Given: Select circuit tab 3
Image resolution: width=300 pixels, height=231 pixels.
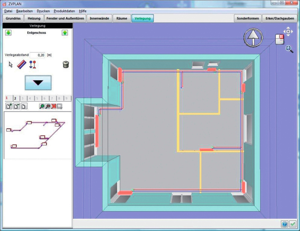Looking at the screenshot, I should (x=22, y=98).
